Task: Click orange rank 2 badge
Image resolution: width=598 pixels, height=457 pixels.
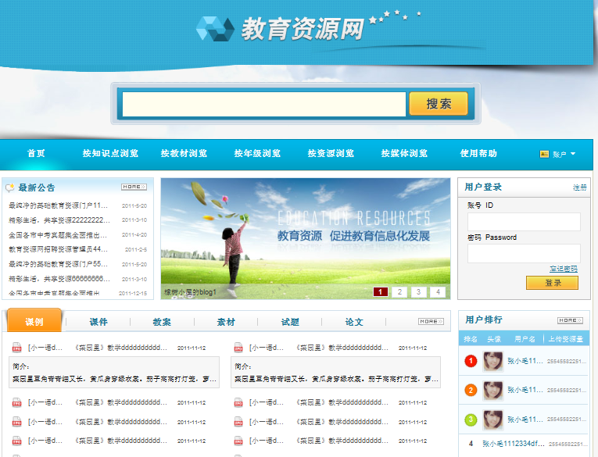Action: coord(471,390)
